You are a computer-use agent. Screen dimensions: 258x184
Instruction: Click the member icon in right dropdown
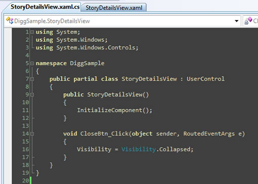(x=248, y=21)
